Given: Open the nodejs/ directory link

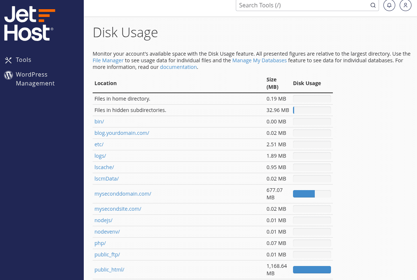Looking at the screenshot, I should [103, 220].
